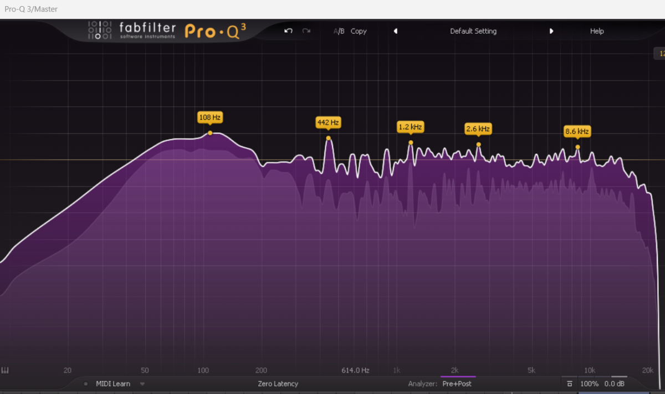Click the 108 Hz peak dot on curve

tap(210, 133)
